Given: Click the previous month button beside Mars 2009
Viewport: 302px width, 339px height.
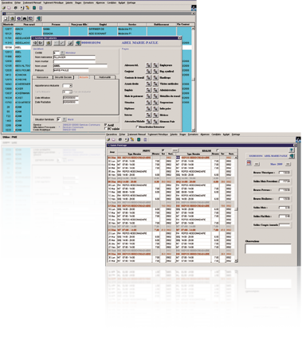Looking at the screenshot, I should (x=256, y=164).
